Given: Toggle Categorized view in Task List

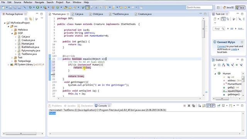Looking at the screenshot, I should tap(223, 19).
